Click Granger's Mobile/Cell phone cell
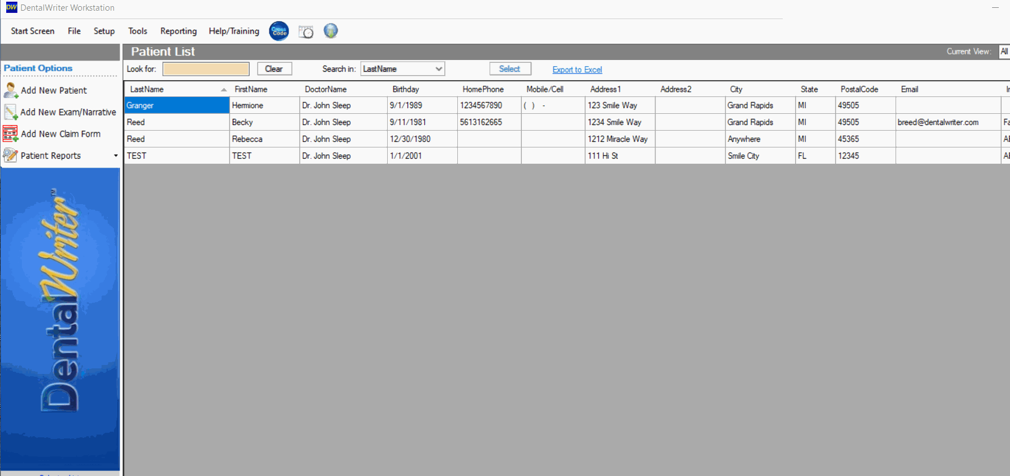Image resolution: width=1010 pixels, height=476 pixels. pos(553,105)
